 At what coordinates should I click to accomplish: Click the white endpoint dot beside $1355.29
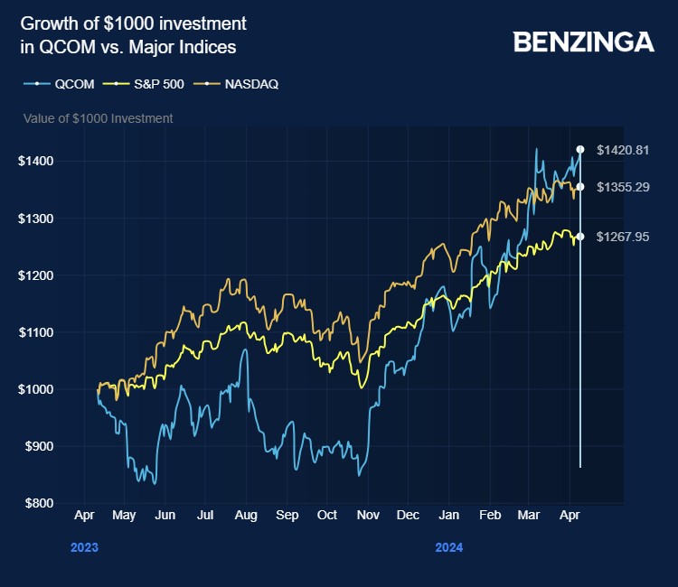pyautogui.click(x=579, y=187)
